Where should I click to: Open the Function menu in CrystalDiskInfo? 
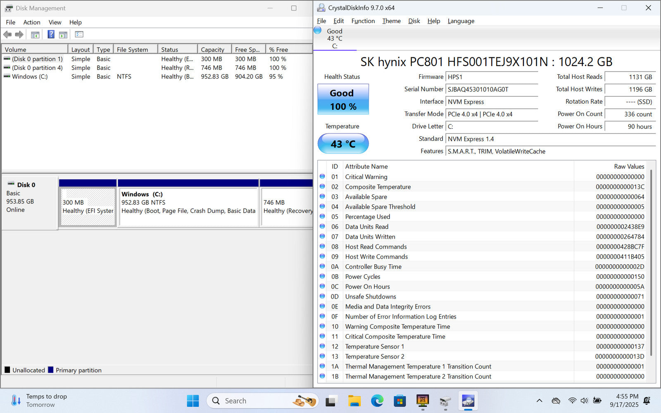[363, 21]
